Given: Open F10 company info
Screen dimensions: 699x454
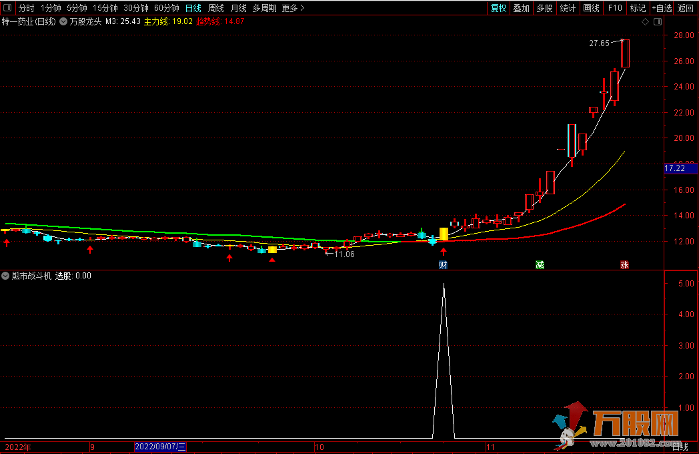Looking at the screenshot, I should (x=615, y=8).
